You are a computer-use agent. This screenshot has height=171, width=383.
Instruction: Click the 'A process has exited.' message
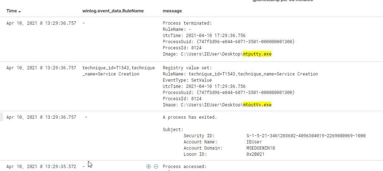pyautogui.click(x=190, y=117)
